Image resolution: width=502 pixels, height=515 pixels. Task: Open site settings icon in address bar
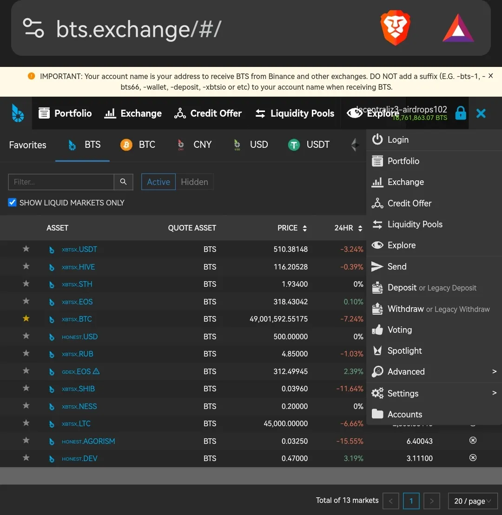(x=33, y=28)
